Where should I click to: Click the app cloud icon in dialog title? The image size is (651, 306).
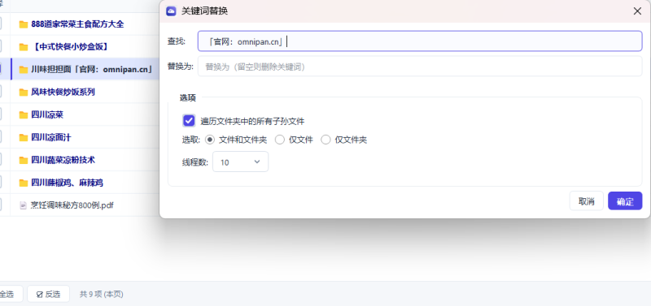click(x=171, y=11)
